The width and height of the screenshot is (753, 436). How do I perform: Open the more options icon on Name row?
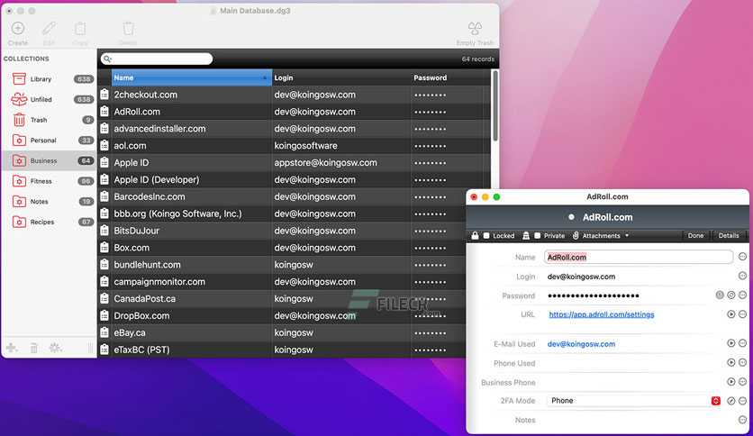(742, 257)
